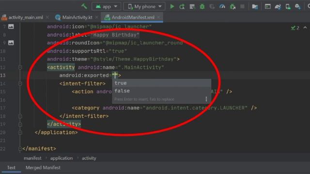Click the fold marker at line 18
This screenshot has width=310, height=174.
[x=20, y=116]
